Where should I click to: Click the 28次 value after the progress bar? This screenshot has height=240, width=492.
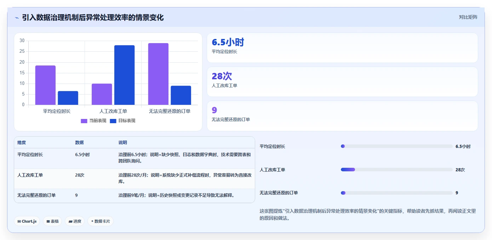[460, 170]
